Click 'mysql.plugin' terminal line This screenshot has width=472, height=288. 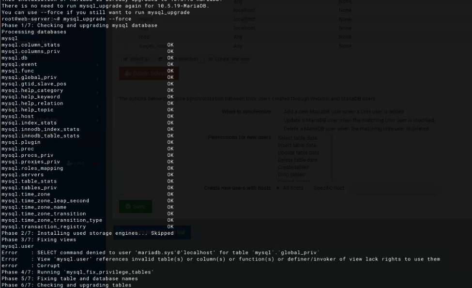[21, 142]
